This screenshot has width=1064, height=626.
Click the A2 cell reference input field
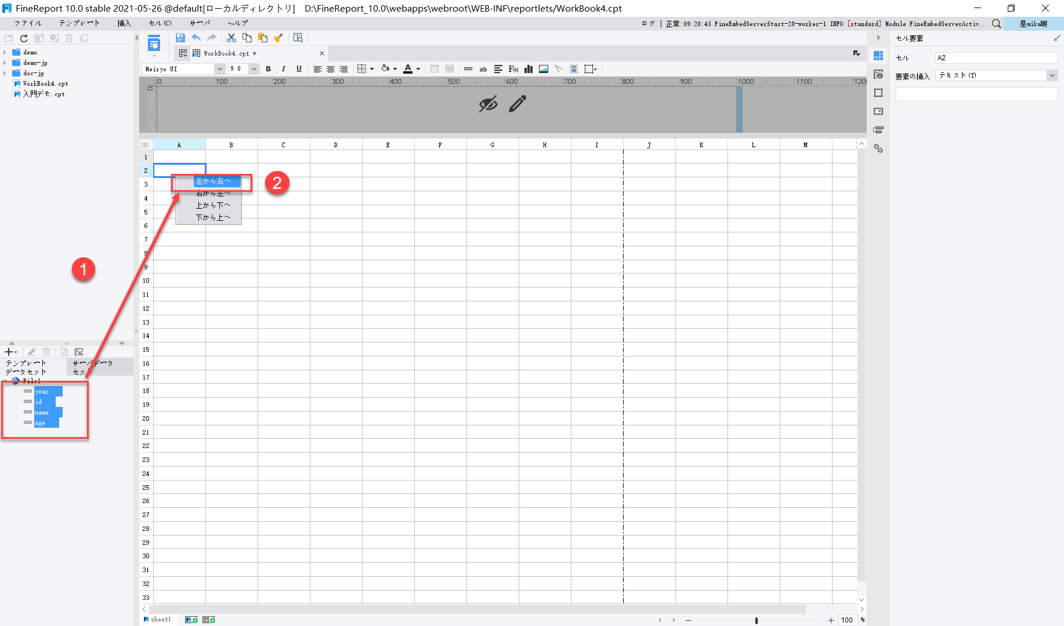996,57
